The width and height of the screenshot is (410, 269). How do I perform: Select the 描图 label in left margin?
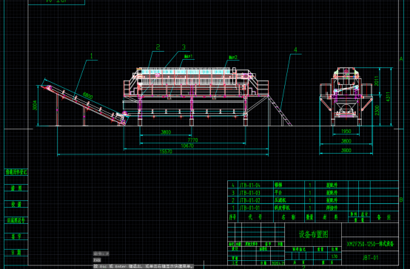point(16,188)
